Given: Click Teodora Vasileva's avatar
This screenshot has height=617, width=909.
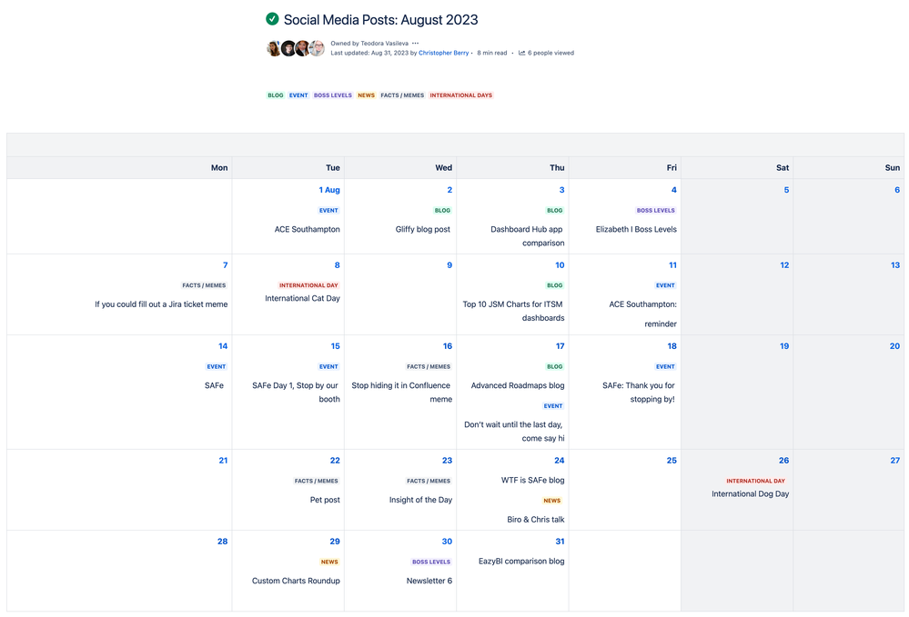Looking at the screenshot, I should [x=274, y=47].
